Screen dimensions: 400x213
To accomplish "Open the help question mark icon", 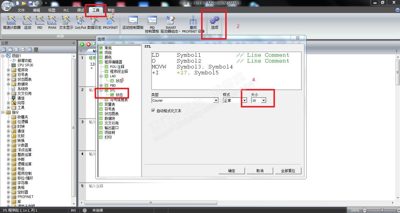I will (x=398, y=10).
